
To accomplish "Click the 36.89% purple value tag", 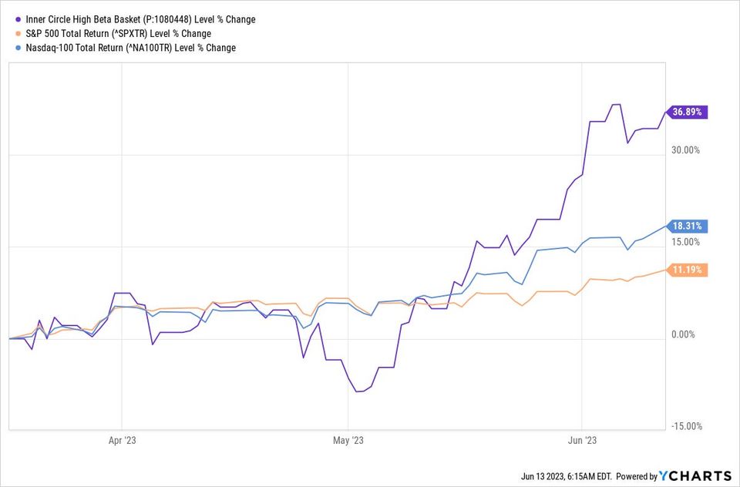I will click(687, 113).
